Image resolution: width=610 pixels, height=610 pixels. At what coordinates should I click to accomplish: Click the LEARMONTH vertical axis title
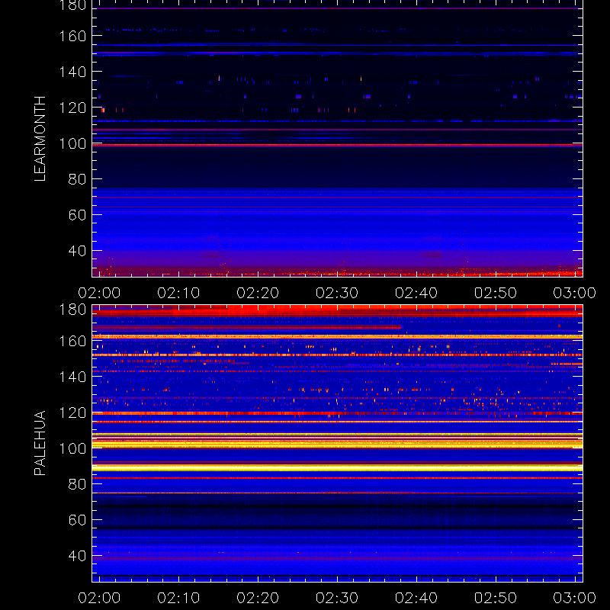pos(40,139)
